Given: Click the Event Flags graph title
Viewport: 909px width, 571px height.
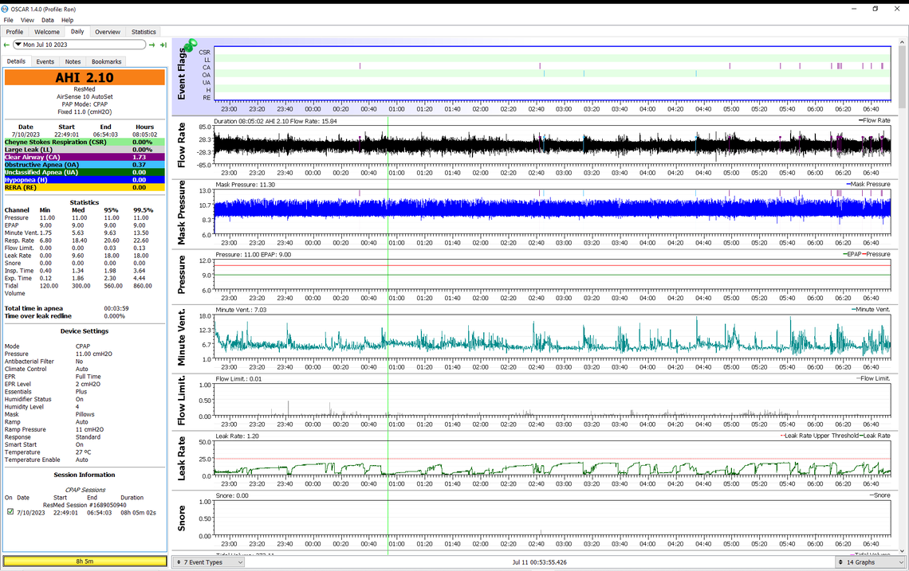Looking at the screenshot, I should (x=182, y=73).
